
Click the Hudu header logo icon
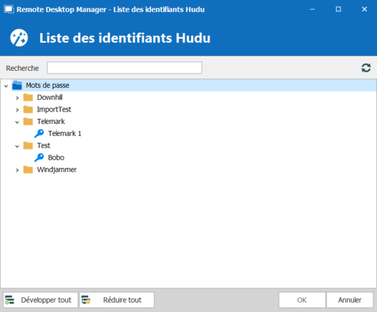[x=19, y=38]
